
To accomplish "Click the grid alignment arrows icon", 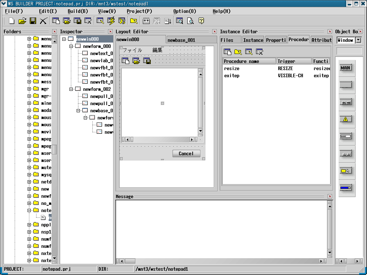I will coord(146,21).
